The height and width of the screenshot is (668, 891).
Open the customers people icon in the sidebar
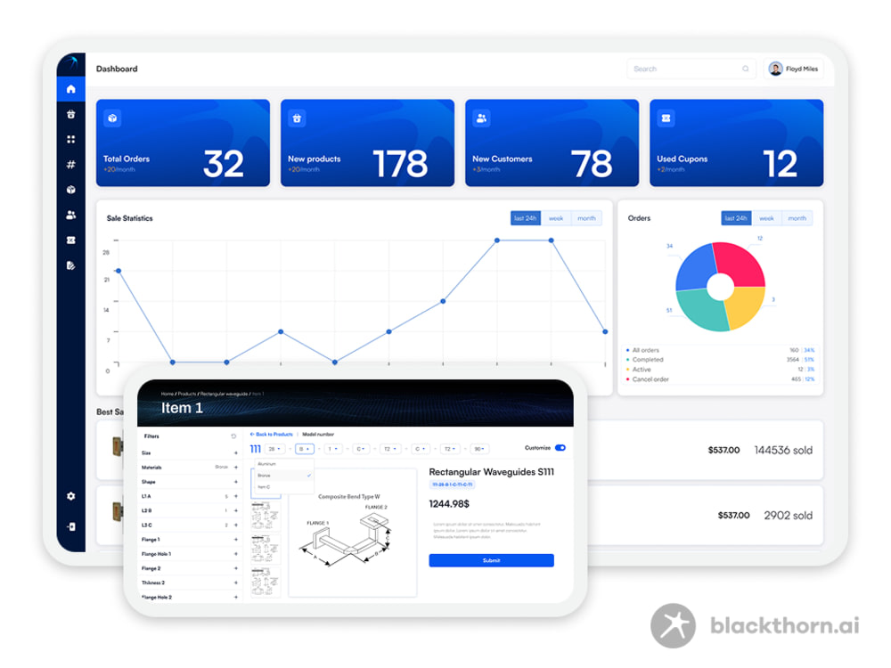tap(71, 215)
